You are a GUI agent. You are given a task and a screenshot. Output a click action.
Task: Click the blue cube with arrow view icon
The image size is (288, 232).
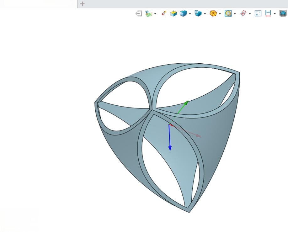click(x=198, y=13)
